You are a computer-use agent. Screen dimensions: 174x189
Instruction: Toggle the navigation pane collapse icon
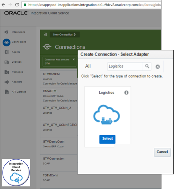[45, 34]
